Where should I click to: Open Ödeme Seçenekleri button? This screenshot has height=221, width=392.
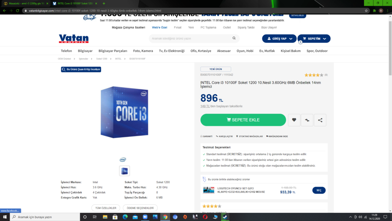point(140,208)
